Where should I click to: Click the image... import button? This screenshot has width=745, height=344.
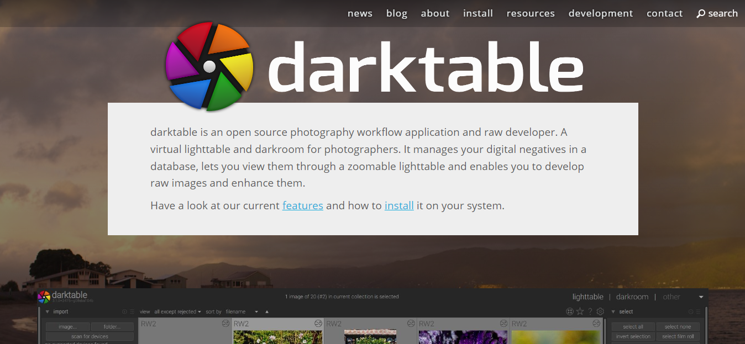coord(68,327)
